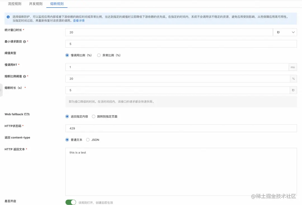Click the 熔断时长 (s) input field
The height and width of the screenshot is (205, 302).
coord(178,90)
